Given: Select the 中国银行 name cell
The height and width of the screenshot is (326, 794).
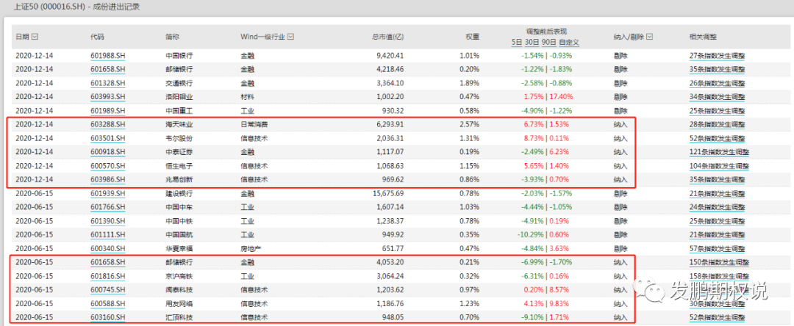Looking at the screenshot, I should tap(179, 55).
